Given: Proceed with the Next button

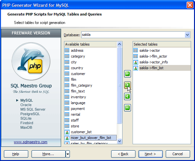Looking at the screenshot, I should tap(150, 154).
